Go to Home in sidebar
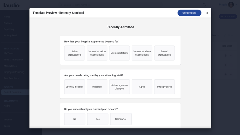240x135 pixels. coord(7,17)
